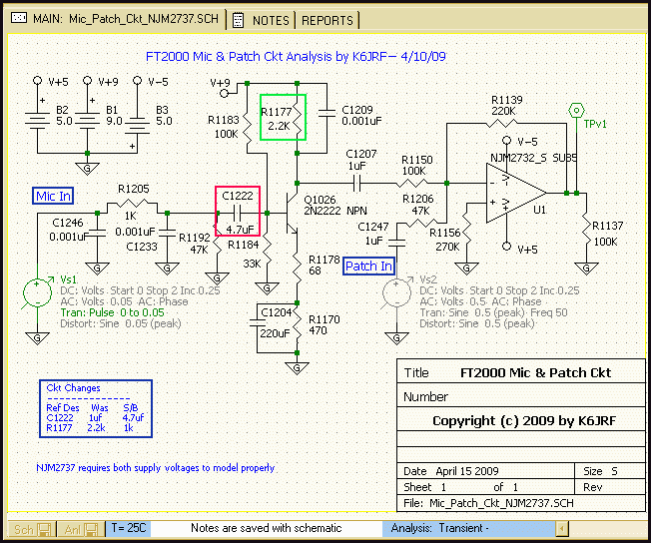Screen dimensions: 651x543
Task: Select the C1204 capacitor symbol
Action: 258,322
